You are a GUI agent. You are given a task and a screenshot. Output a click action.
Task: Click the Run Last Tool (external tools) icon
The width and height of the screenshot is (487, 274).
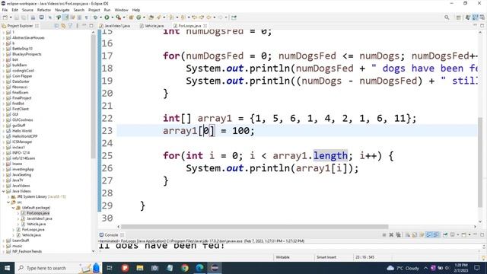119,18
